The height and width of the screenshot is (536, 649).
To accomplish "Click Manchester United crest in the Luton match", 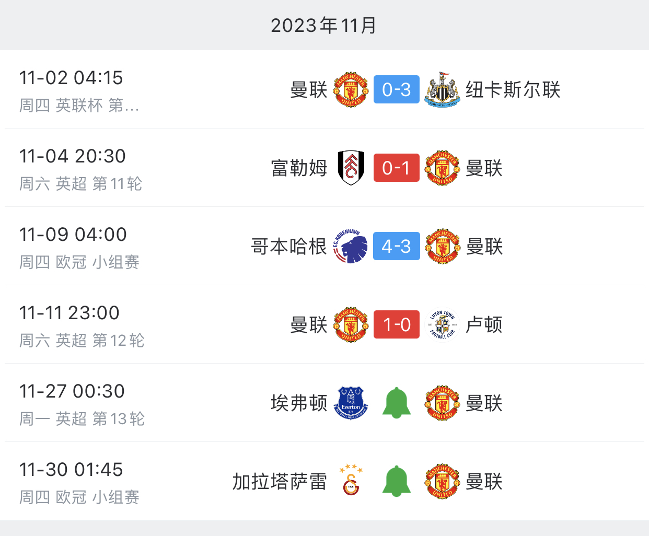I will click(x=351, y=324).
